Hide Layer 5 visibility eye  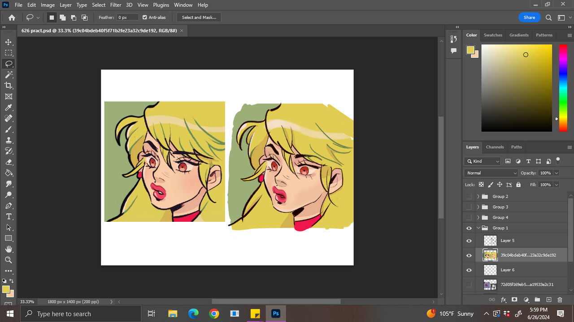point(469,241)
